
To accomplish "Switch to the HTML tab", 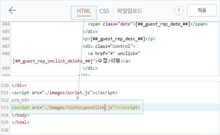I will pos(84,11).
